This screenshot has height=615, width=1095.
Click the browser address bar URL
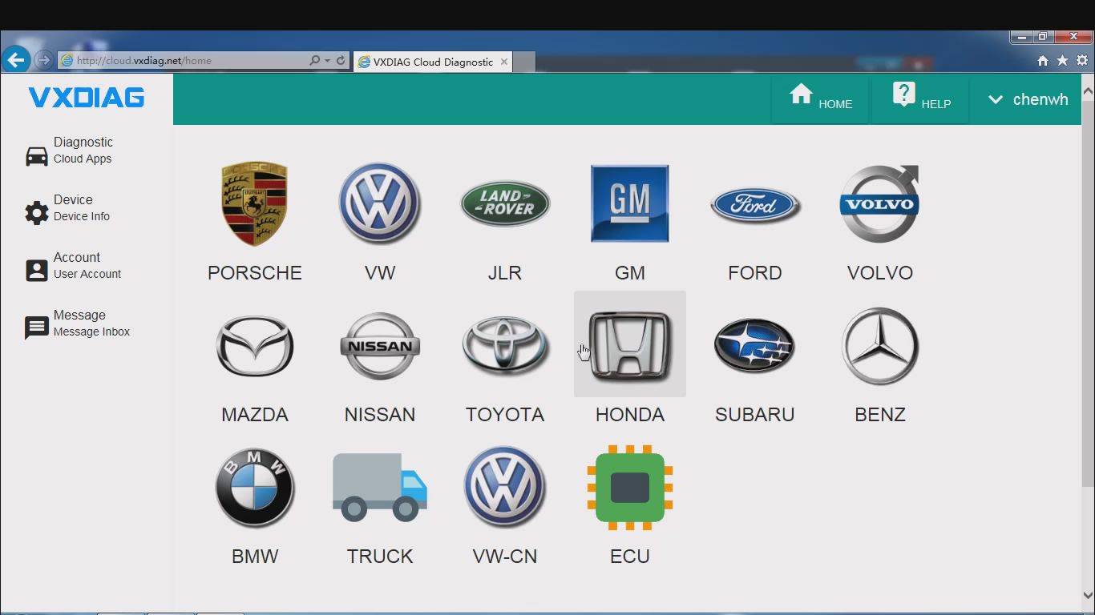144,61
